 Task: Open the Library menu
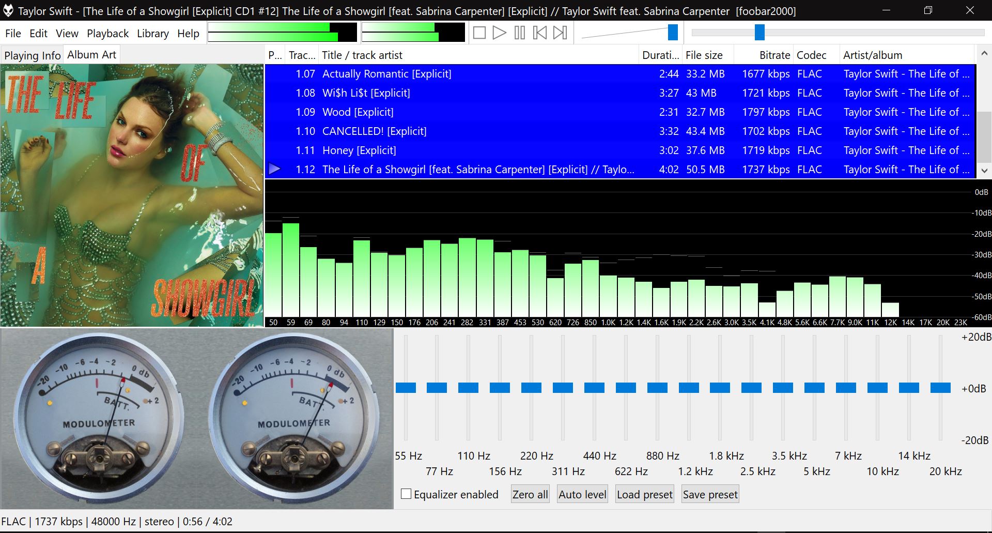point(152,34)
